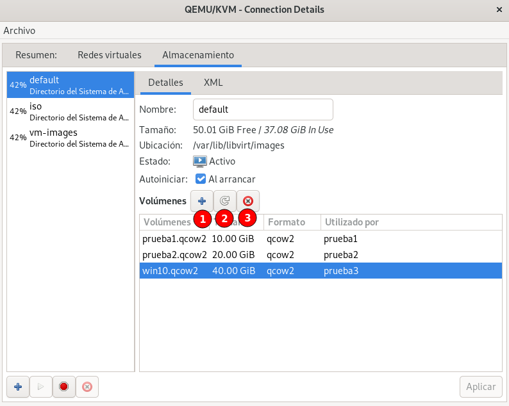Image resolution: width=509 pixels, height=406 pixels.
Task: Delete the selected volume
Action: click(x=247, y=201)
